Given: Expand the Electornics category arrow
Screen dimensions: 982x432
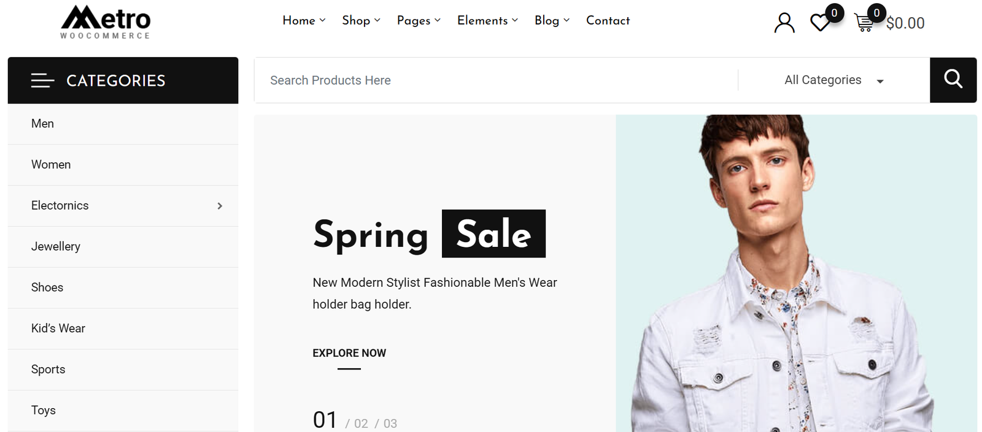Looking at the screenshot, I should click(x=220, y=206).
